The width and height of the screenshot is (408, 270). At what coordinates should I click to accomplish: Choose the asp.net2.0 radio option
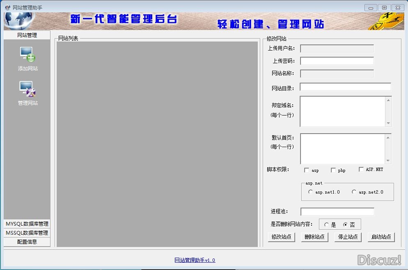(x=354, y=192)
